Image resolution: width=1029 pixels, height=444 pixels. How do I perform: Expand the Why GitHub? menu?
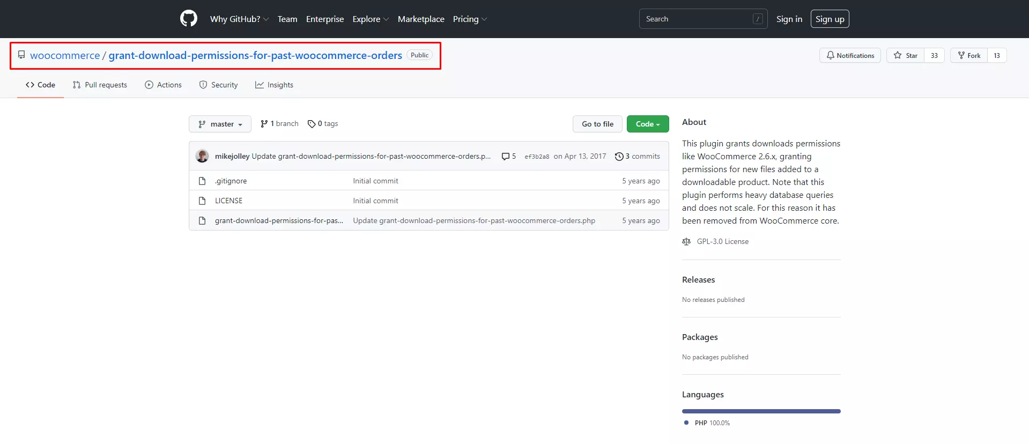point(239,19)
